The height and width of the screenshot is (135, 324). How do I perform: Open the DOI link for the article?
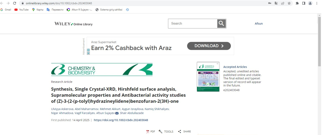(x=121, y=120)
